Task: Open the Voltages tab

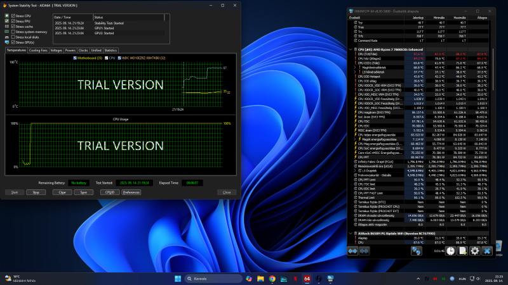Action: 57,51
